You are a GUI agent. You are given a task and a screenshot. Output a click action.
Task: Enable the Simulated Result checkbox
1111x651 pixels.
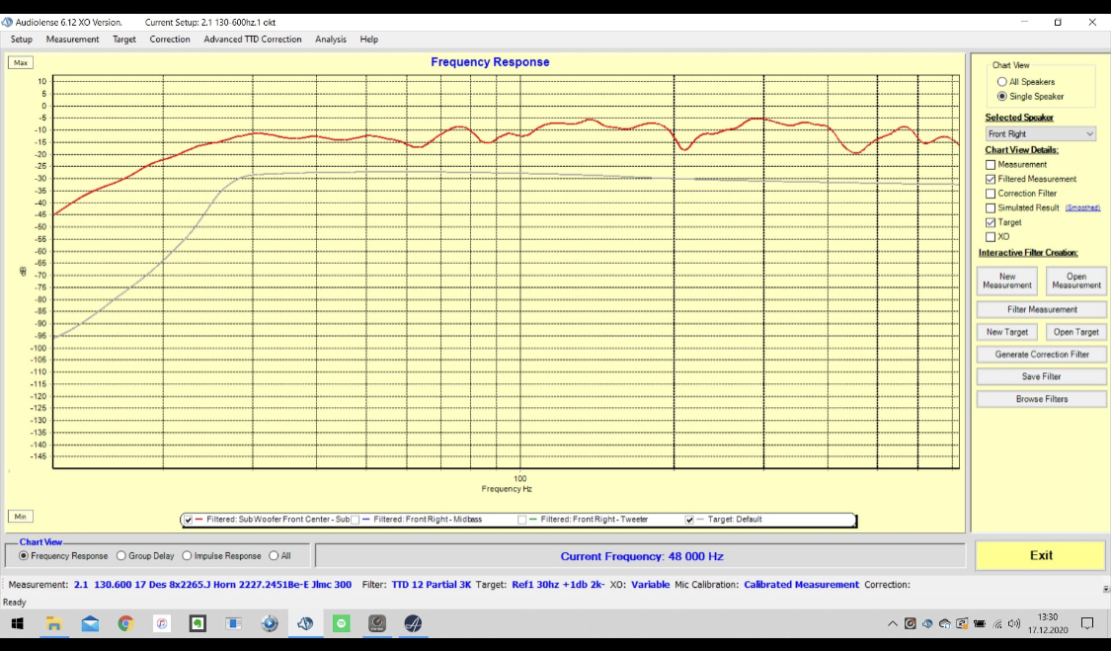coord(991,208)
